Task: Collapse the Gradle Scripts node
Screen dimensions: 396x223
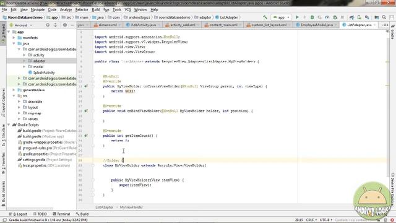Action: click(9, 125)
